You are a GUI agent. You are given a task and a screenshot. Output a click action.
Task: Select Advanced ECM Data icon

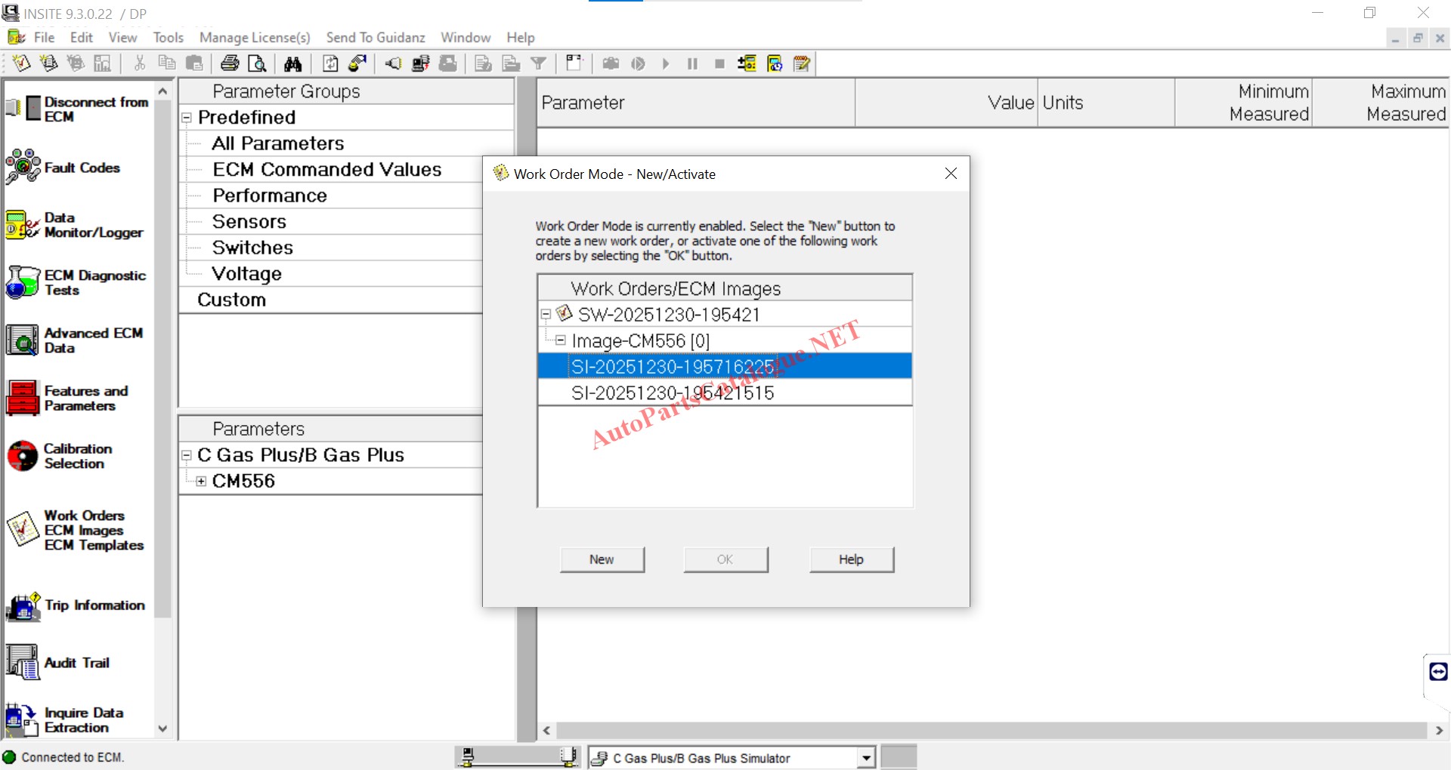[23, 340]
